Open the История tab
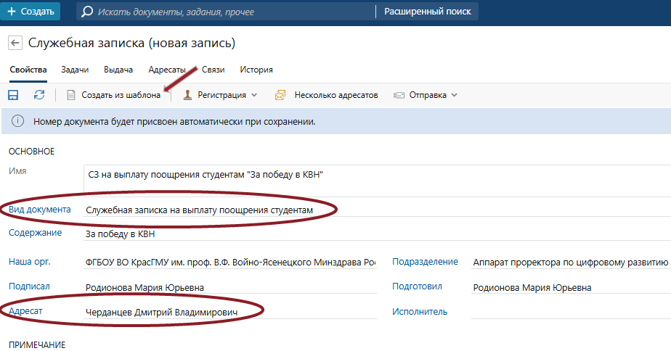The height and width of the screenshot is (351, 671). [256, 70]
